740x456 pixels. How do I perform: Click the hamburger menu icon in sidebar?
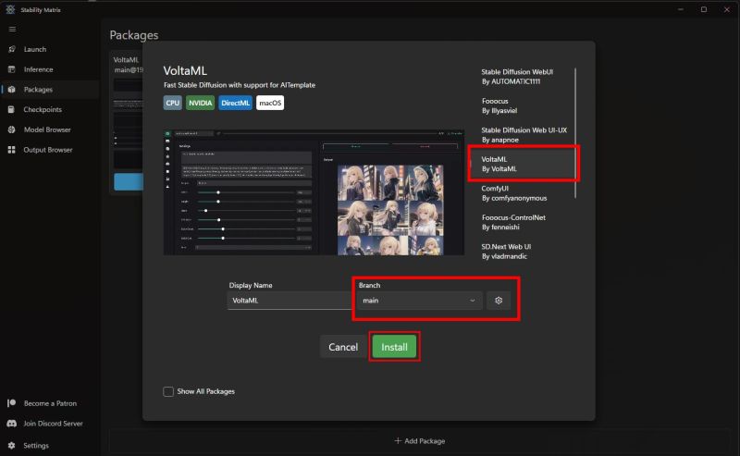[x=12, y=30]
